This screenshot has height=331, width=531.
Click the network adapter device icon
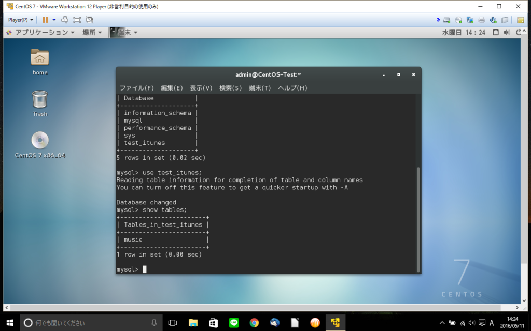tap(470, 20)
